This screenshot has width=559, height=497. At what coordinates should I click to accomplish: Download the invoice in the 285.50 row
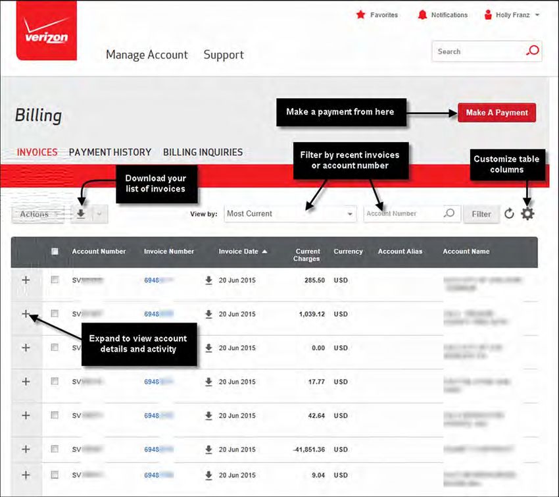coord(209,280)
